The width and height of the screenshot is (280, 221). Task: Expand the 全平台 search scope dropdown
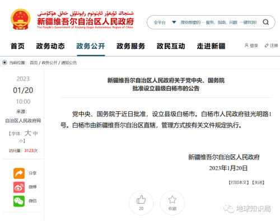[x=160, y=22]
